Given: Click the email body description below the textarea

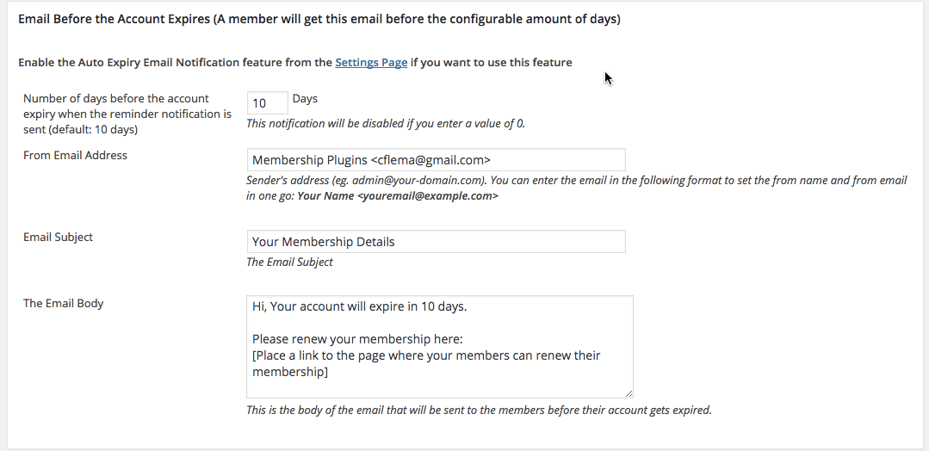Looking at the screenshot, I should (x=479, y=410).
